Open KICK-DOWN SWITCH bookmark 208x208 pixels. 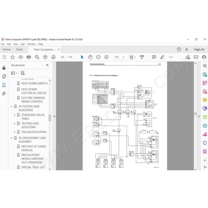pyautogui.click(x=34, y=83)
